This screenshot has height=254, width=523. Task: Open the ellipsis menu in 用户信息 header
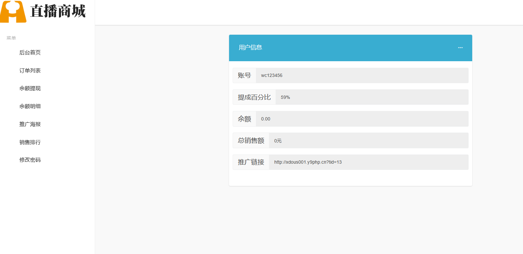coord(460,48)
